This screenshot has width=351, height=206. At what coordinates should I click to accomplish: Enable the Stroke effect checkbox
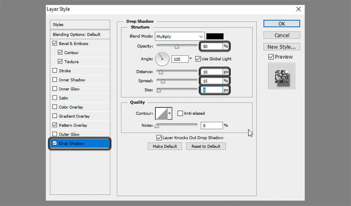point(55,71)
